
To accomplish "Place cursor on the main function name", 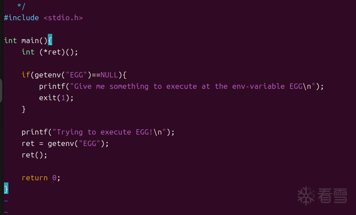I will point(30,40).
